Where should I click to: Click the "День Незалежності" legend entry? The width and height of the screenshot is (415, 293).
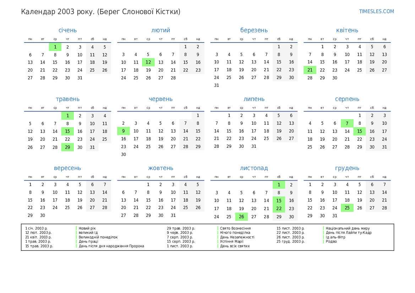(x=237, y=237)
